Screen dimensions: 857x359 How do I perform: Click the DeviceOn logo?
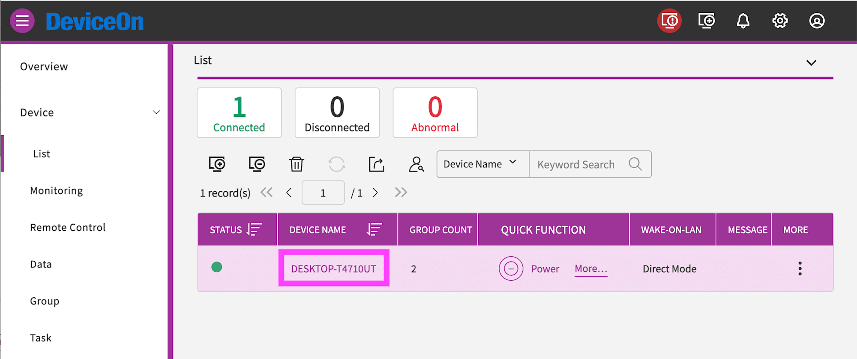pos(95,21)
